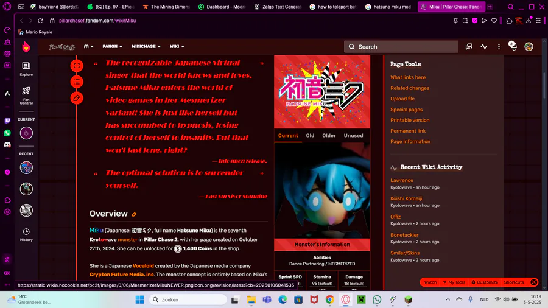This screenshot has width=548, height=308.
Task: Switch to The Mining Dimension browser tab
Action: pos(167,7)
